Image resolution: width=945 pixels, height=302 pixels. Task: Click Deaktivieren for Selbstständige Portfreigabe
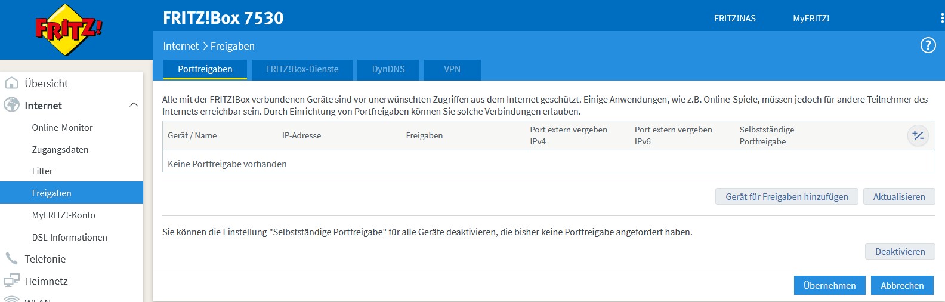coord(900,252)
